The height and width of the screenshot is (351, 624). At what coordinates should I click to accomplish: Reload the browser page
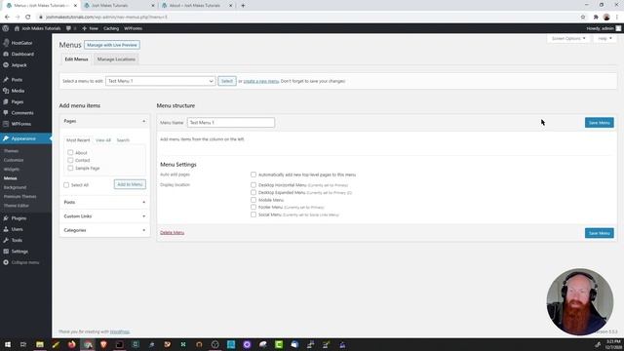point(28,18)
